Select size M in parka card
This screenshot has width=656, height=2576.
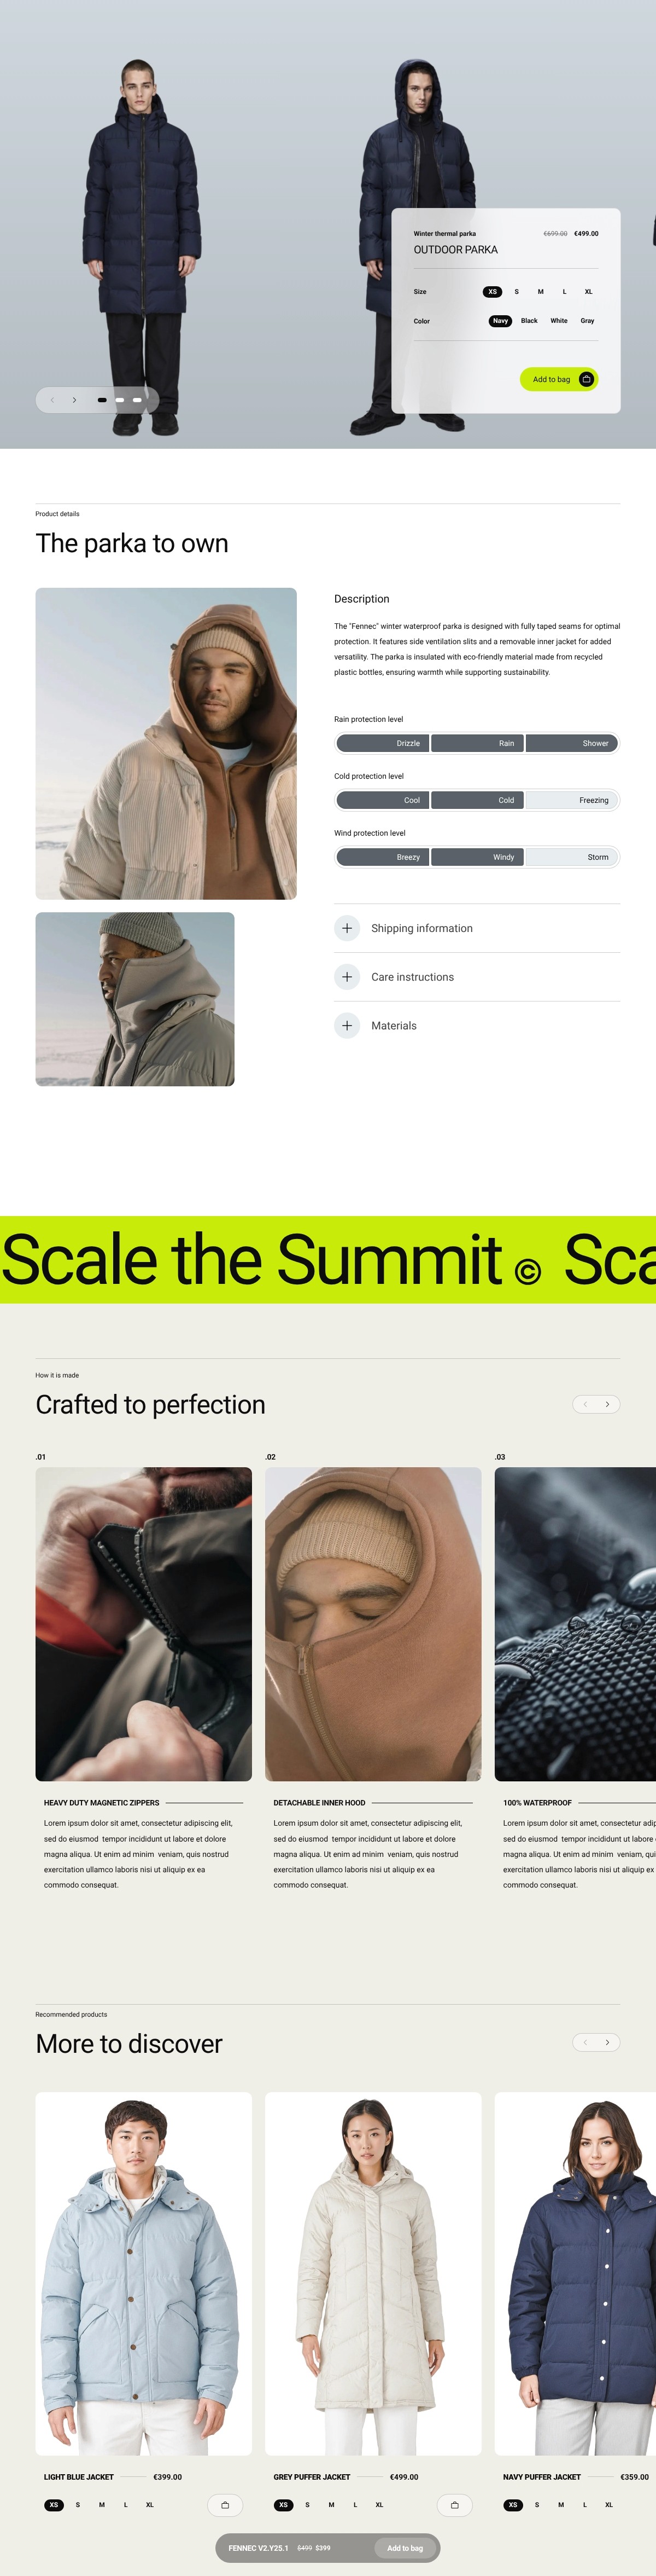540,292
